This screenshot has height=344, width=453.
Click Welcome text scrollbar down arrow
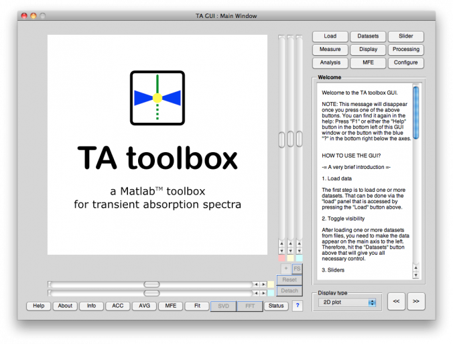415,275
